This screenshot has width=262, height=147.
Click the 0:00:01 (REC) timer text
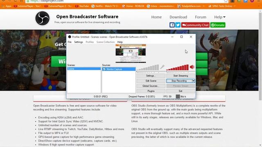pos(101,96)
